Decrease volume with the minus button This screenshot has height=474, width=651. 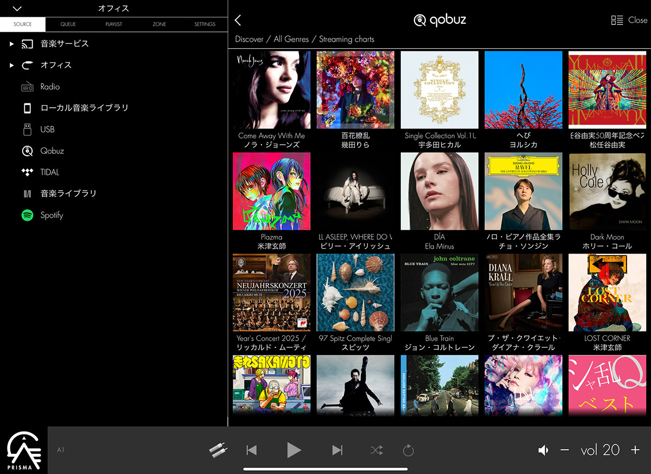tap(565, 450)
